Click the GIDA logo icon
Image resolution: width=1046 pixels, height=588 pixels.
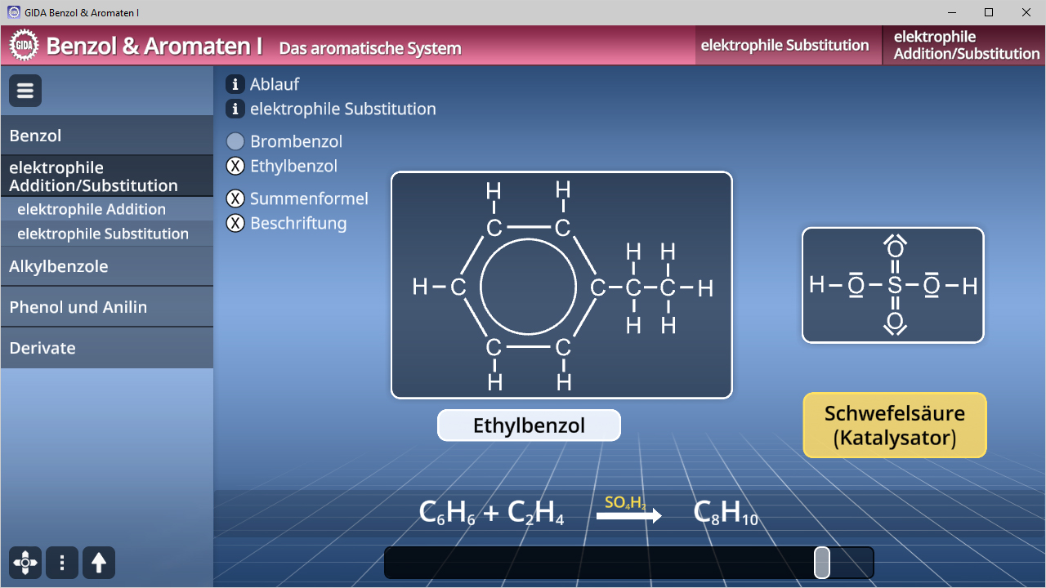click(x=25, y=45)
